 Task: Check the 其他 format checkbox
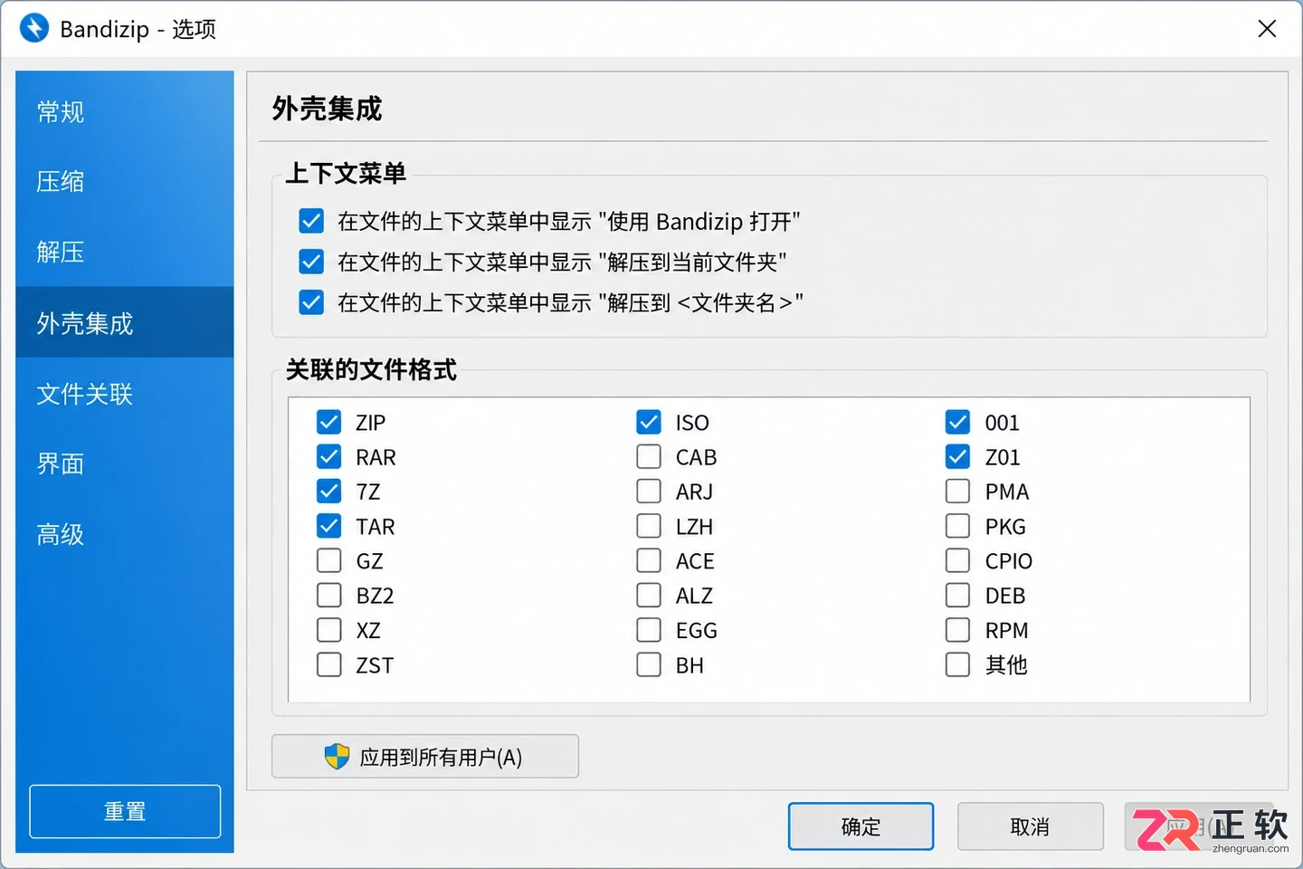coord(958,664)
